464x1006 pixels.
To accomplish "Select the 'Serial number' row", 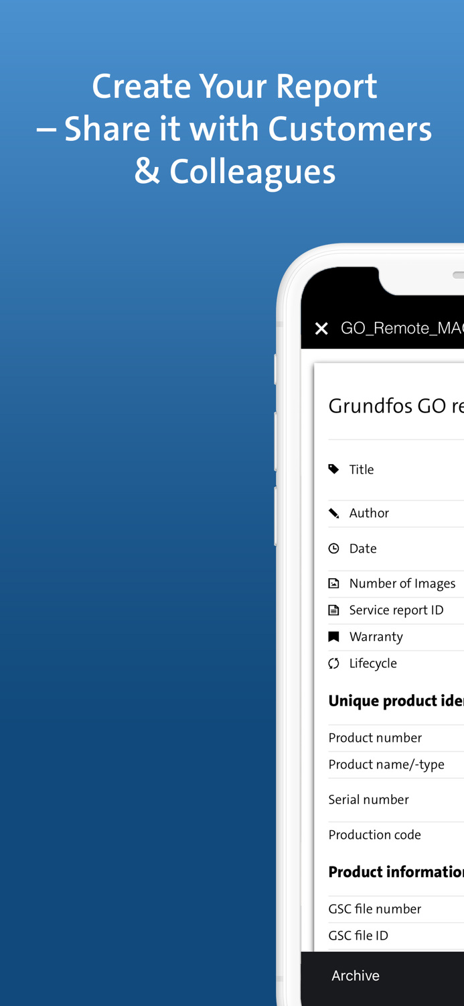I will 396,799.
